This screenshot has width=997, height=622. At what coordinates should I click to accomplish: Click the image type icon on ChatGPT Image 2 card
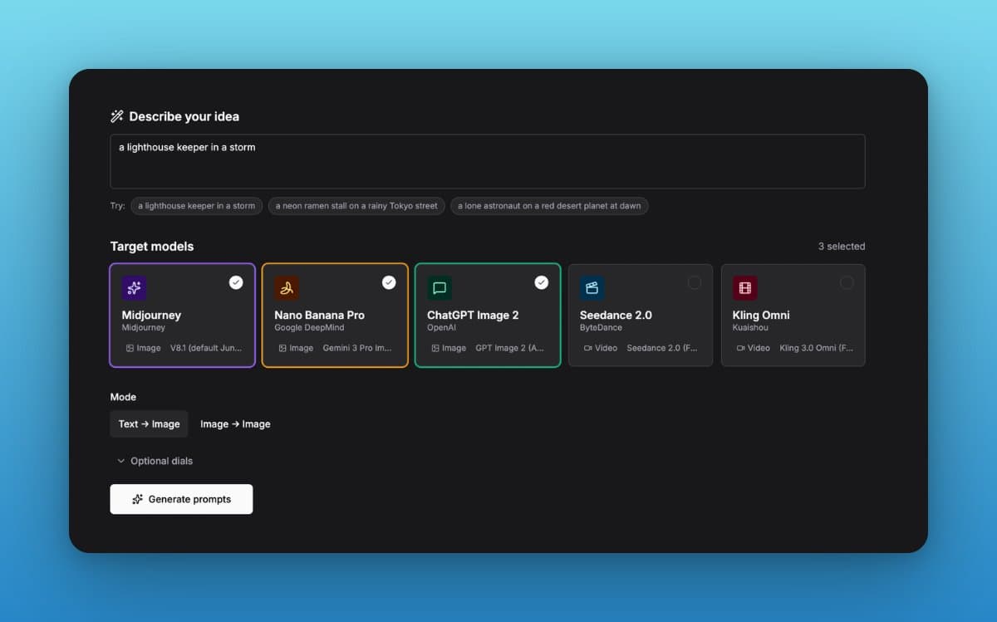pyautogui.click(x=435, y=348)
